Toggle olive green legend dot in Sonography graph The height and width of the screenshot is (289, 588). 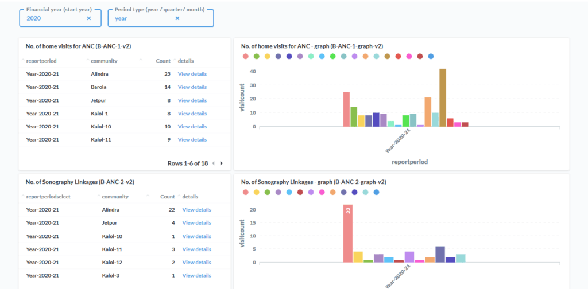click(268, 192)
